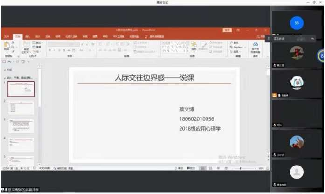
Task: Open the File tab in PowerPoint
Action: [x=7, y=36]
